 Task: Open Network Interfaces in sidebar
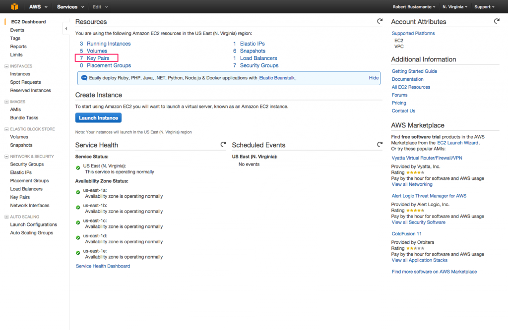[29, 206]
